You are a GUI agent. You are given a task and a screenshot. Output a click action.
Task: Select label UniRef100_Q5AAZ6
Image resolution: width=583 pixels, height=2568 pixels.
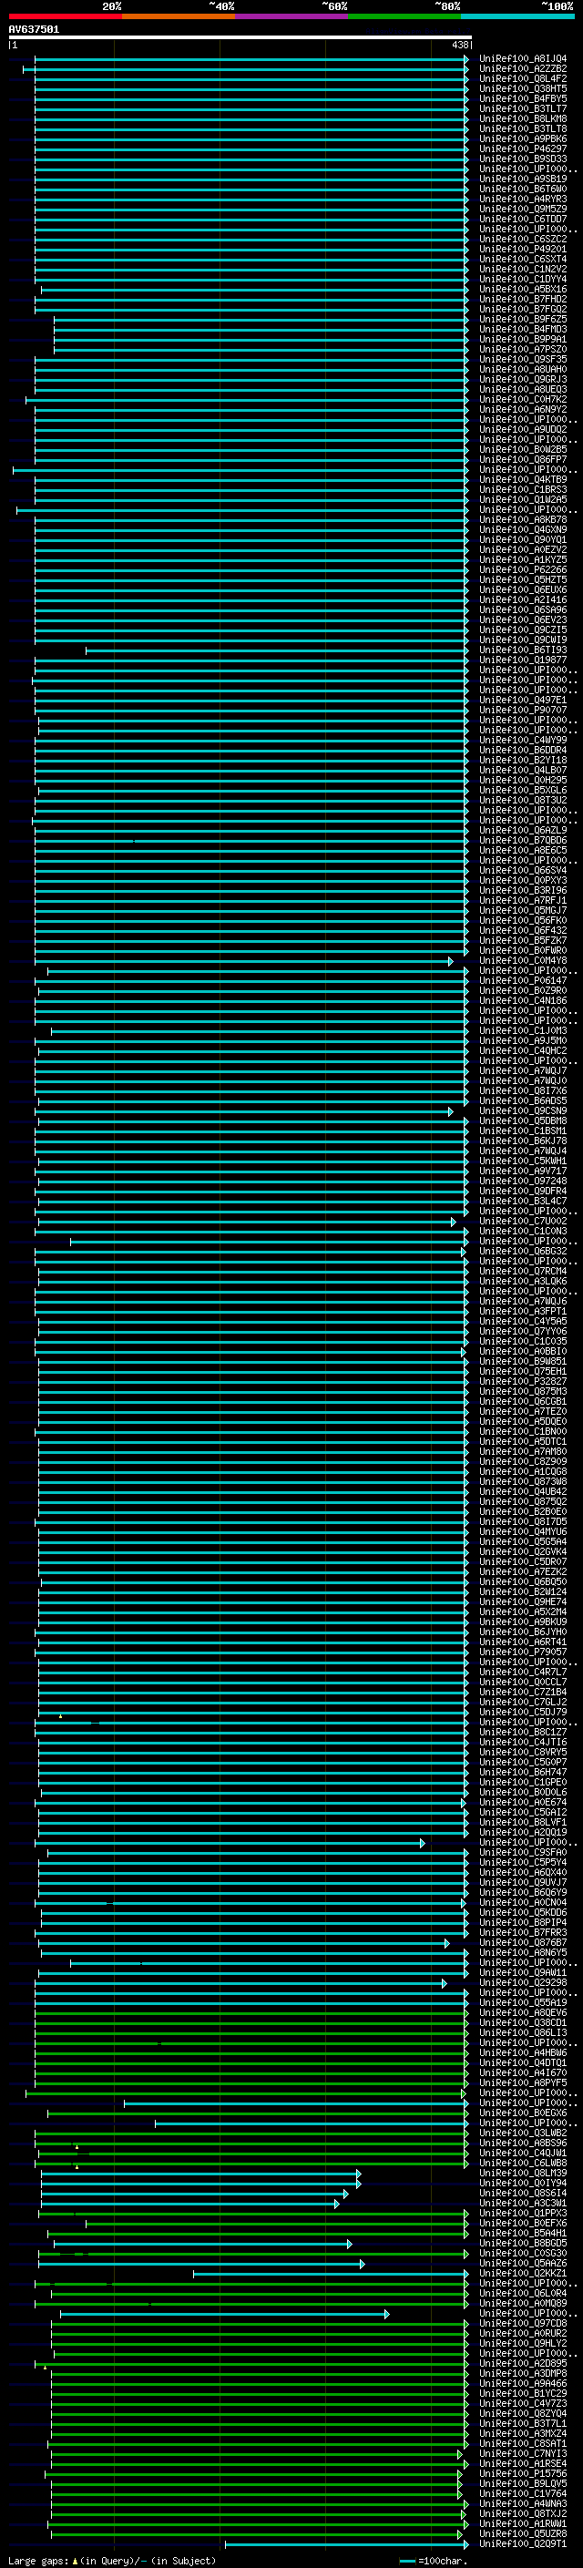coord(522,2263)
